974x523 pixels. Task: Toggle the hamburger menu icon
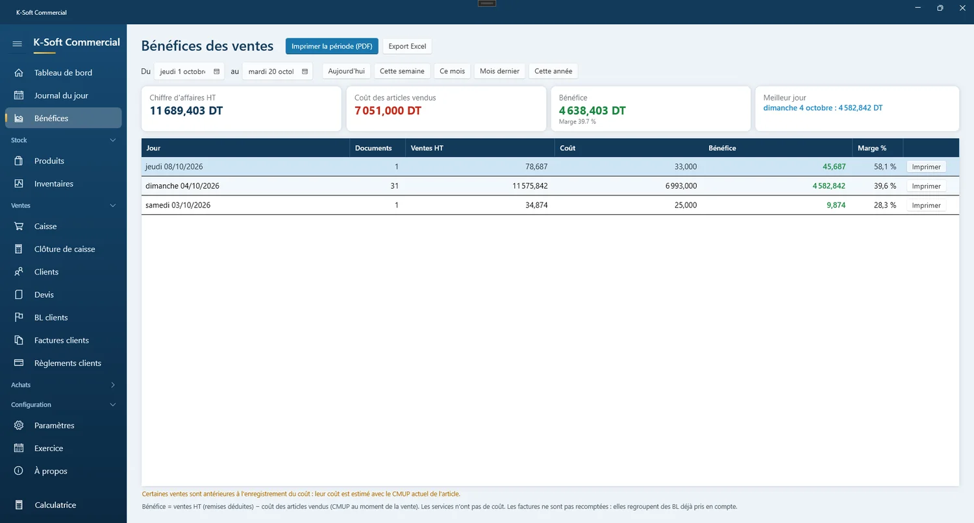click(18, 43)
